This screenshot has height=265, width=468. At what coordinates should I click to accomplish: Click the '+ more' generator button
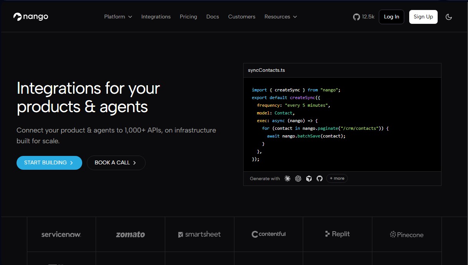pos(337,178)
